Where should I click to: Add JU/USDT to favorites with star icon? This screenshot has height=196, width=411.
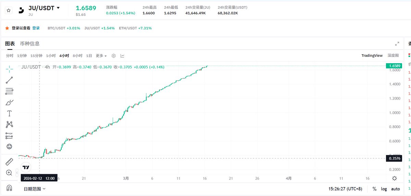[9, 11]
